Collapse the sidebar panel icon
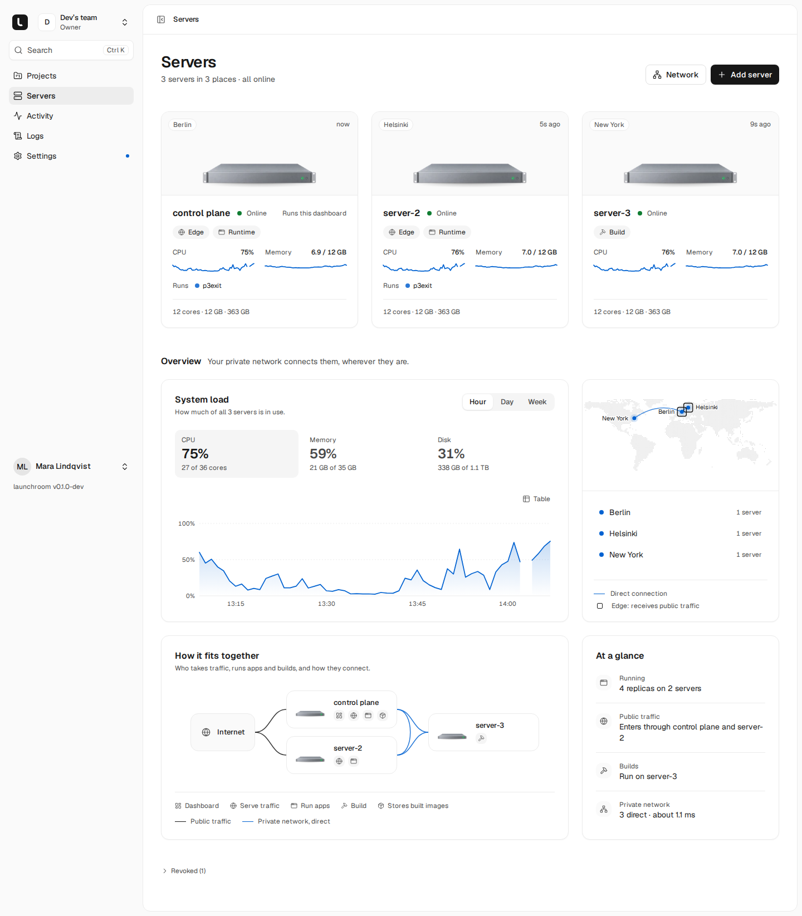The height and width of the screenshot is (916, 802). click(x=161, y=19)
